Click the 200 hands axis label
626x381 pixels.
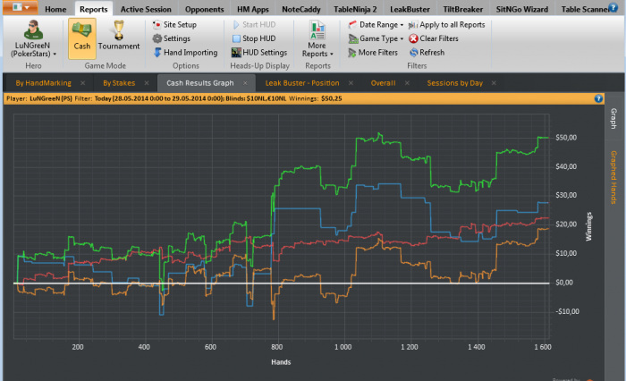coord(78,347)
